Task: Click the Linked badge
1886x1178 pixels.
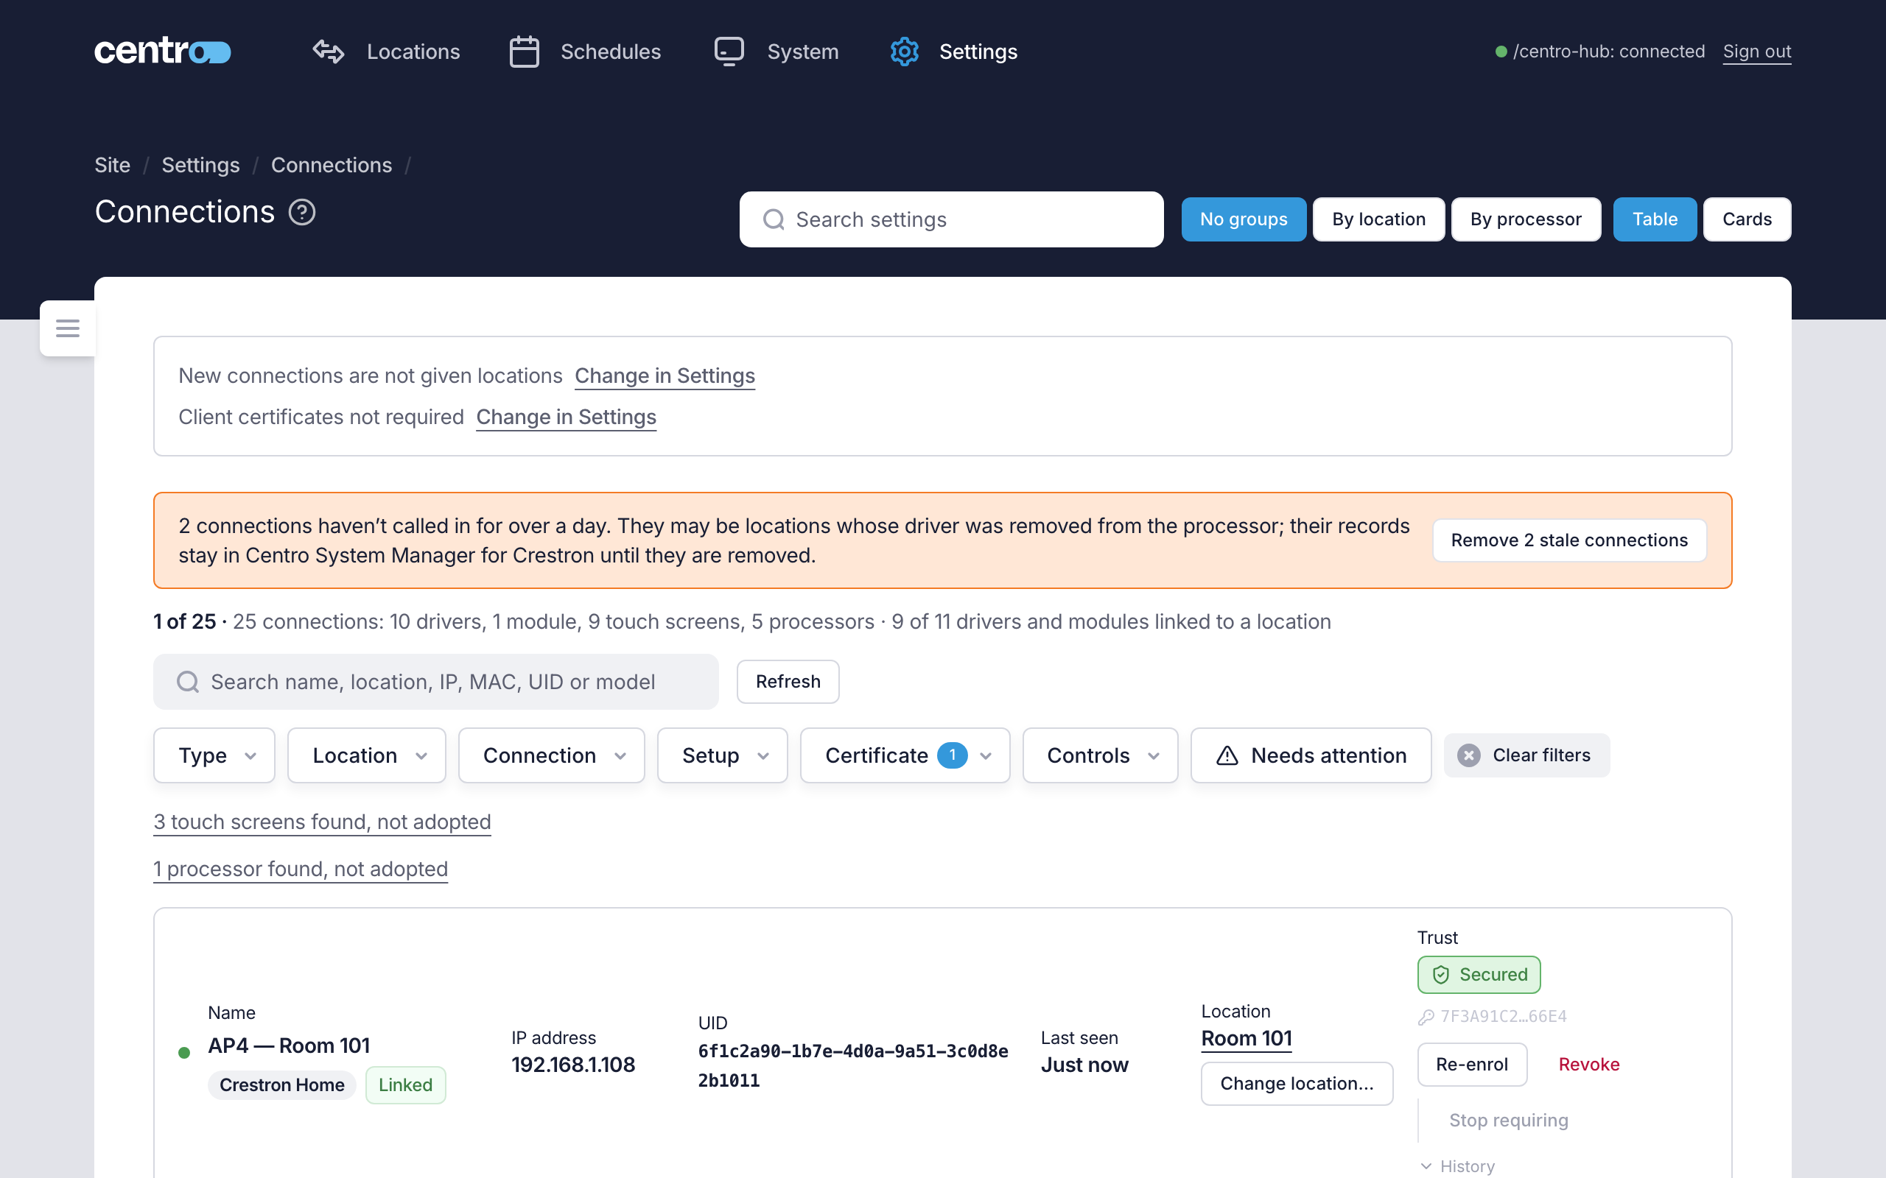Action: pyautogui.click(x=405, y=1084)
